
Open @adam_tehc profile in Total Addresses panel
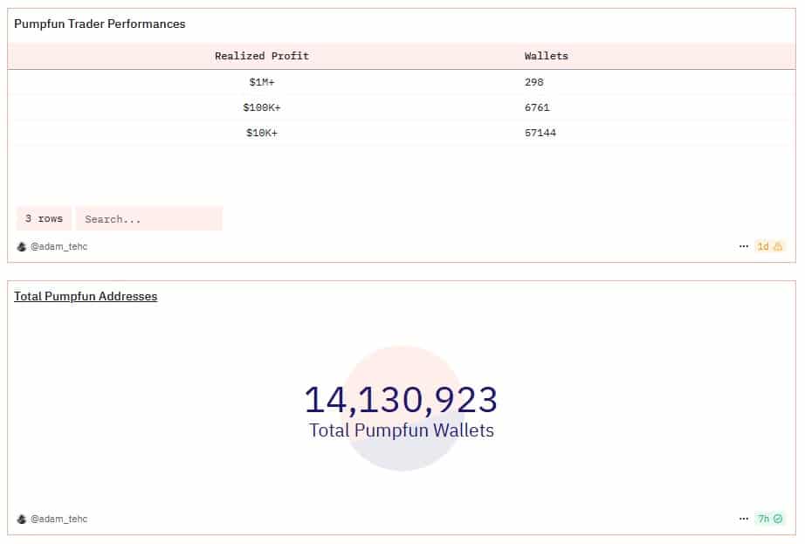pos(58,519)
